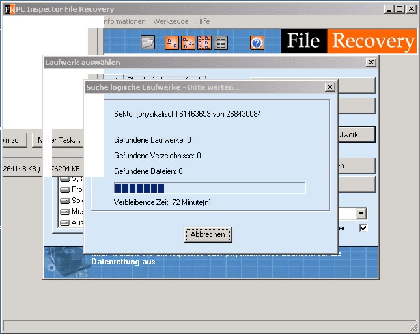
Task: Cancel the search with Abbrechen
Action: [208, 234]
